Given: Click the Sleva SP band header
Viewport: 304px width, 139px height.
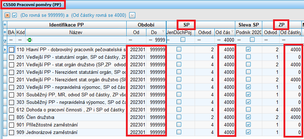Looking at the screenshot, I should 248,25.
